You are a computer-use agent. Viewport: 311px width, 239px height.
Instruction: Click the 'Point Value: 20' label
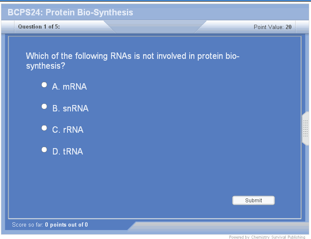[x=272, y=27]
